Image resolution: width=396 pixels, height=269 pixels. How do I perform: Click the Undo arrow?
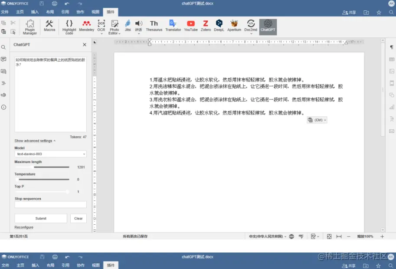click(67, 3)
